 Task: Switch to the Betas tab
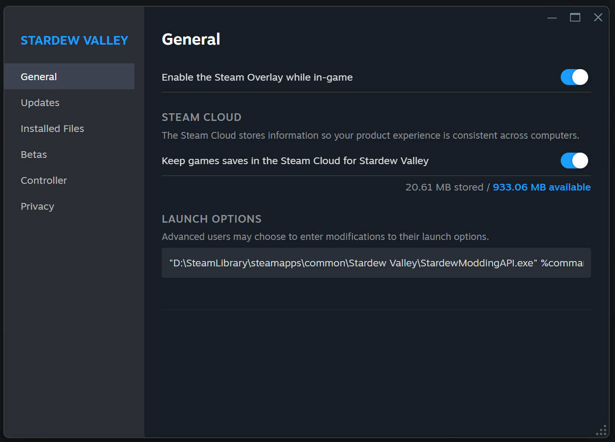[x=34, y=154]
